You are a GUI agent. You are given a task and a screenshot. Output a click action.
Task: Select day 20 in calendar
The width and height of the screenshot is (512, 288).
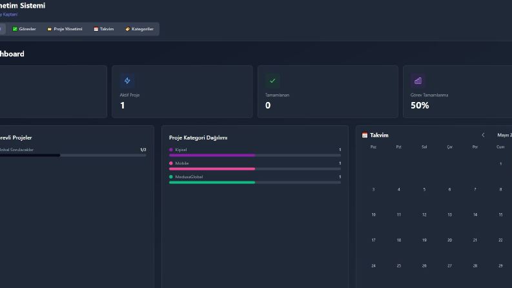(x=449, y=240)
